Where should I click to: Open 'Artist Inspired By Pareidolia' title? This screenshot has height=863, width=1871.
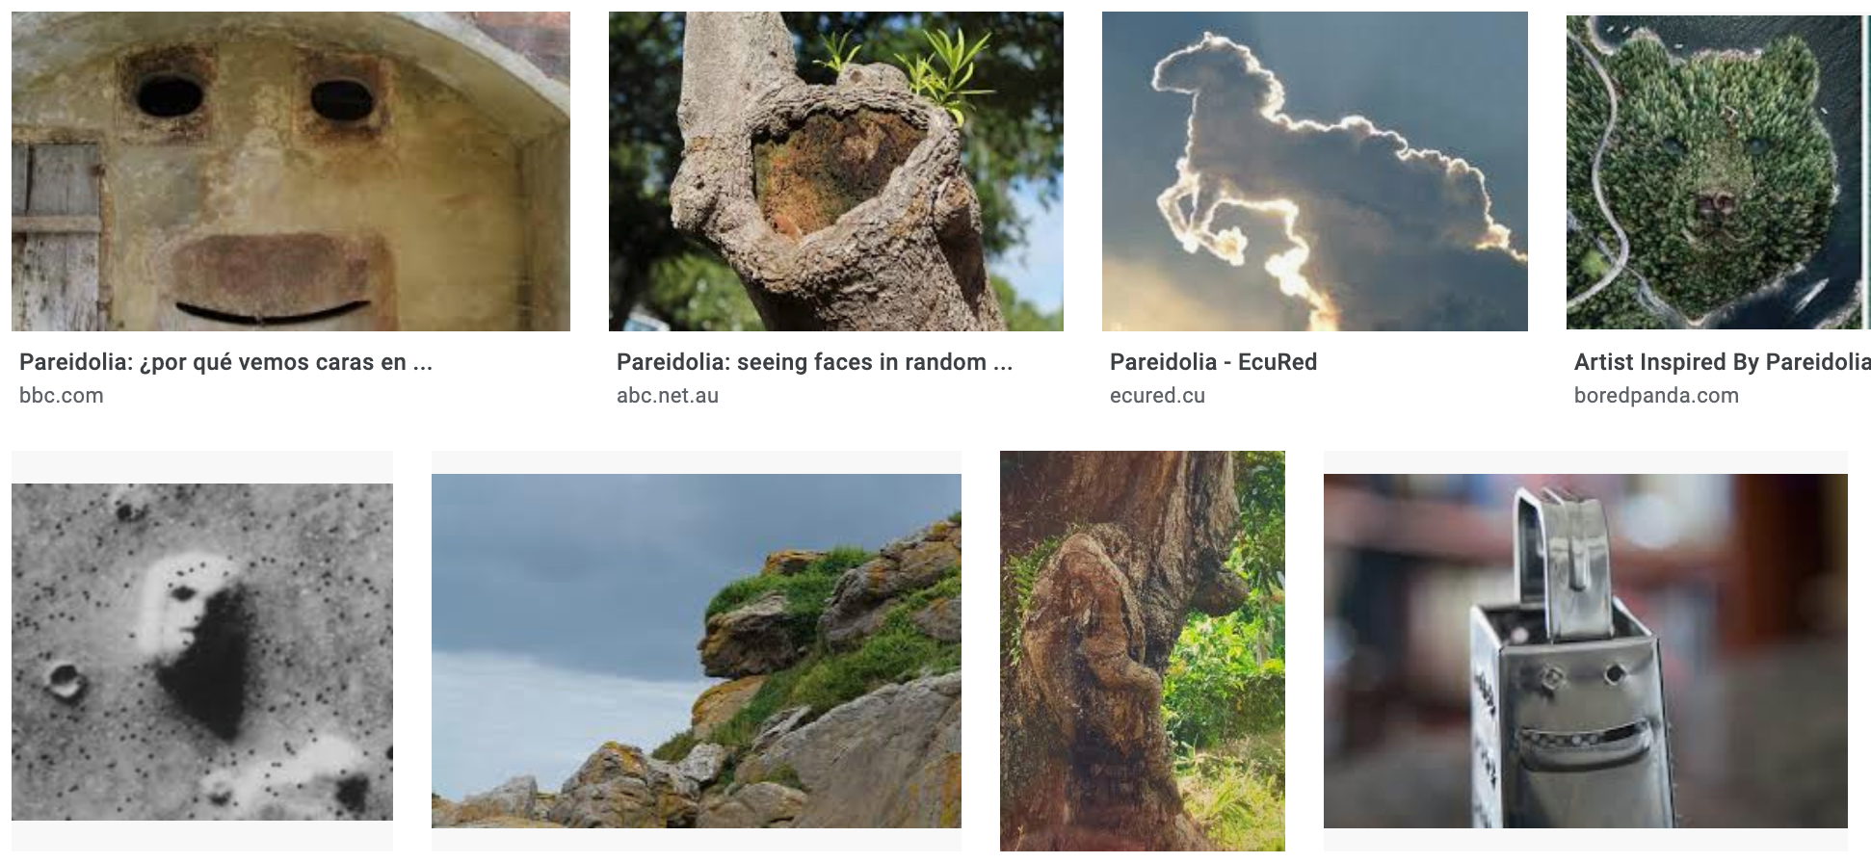(1723, 362)
